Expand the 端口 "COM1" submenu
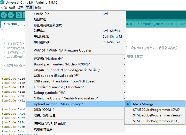The width and height of the screenshot is (186, 135). (x=75, y=110)
